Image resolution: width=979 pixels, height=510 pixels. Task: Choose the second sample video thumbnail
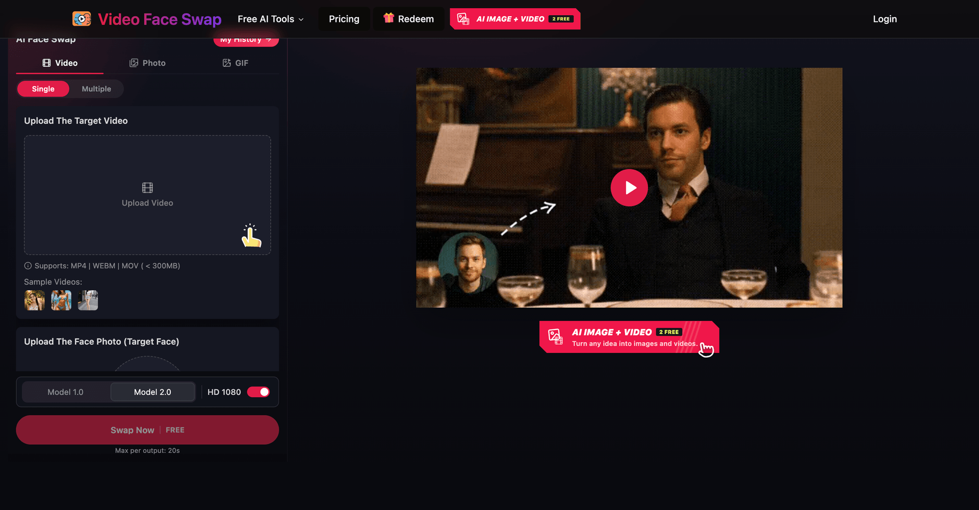click(61, 300)
